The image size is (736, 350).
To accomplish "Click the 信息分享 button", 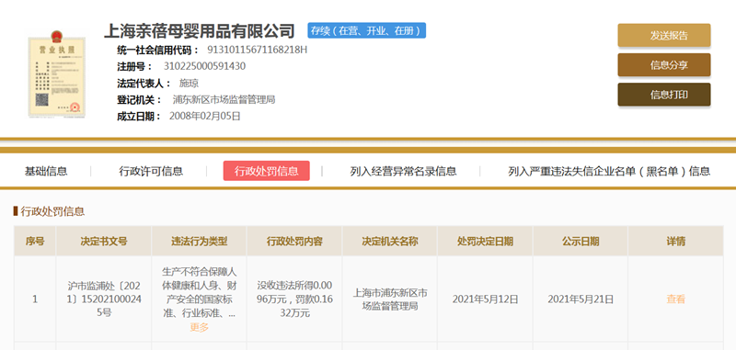I will click(x=663, y=65).
